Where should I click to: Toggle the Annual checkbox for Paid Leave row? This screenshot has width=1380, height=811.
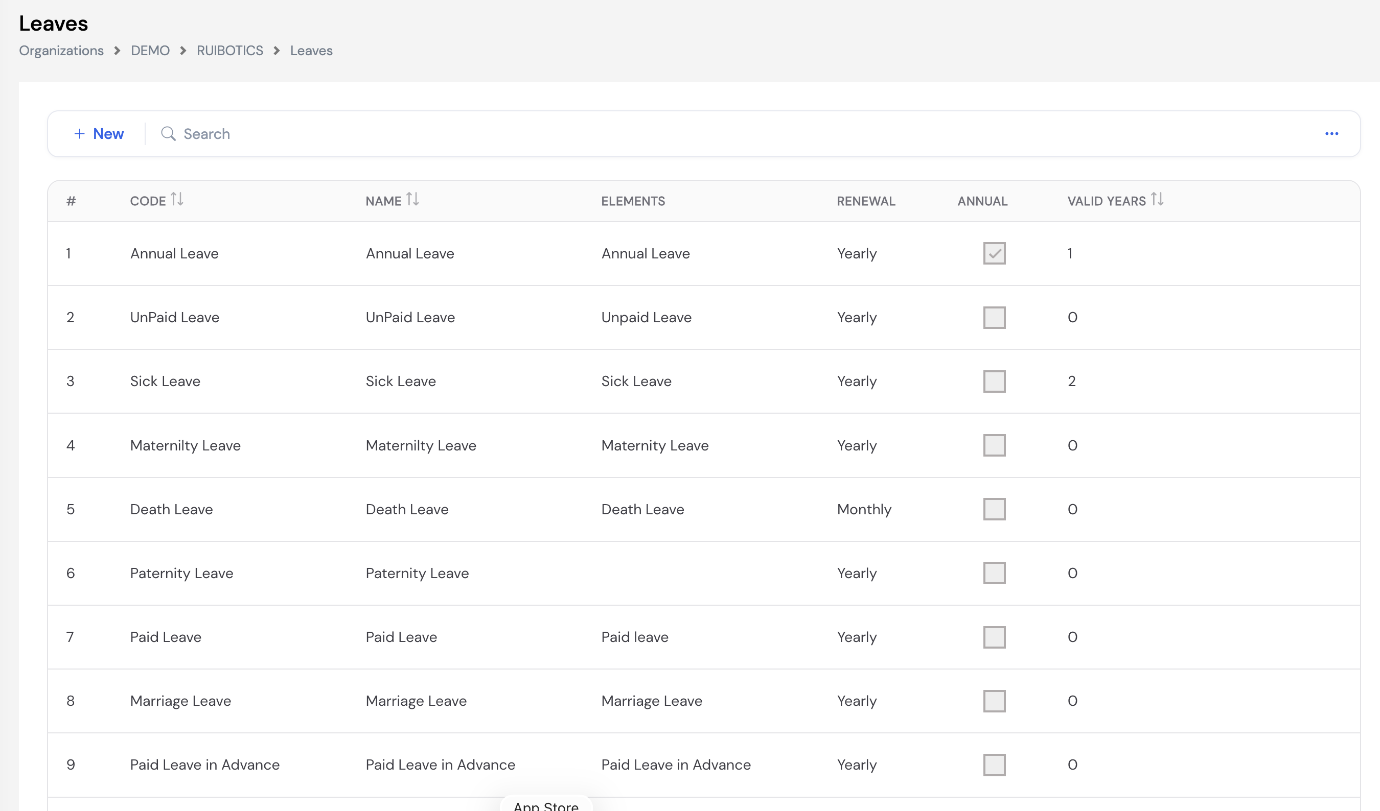click(x=994, y=637)
